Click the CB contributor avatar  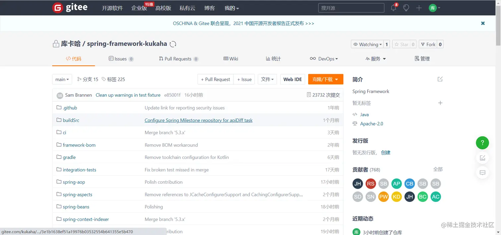click(x=410, y=184)
